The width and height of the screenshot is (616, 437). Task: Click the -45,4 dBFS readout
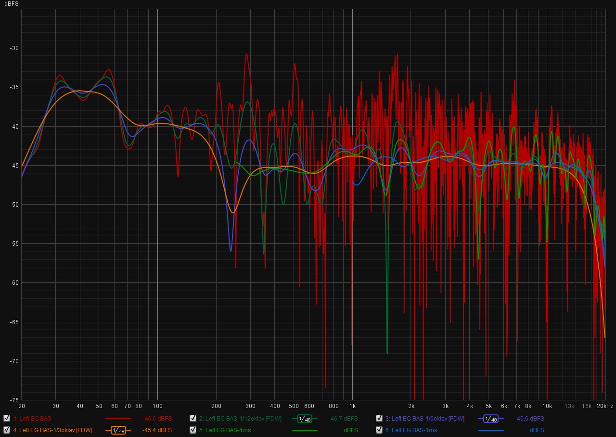pos(157,430)
